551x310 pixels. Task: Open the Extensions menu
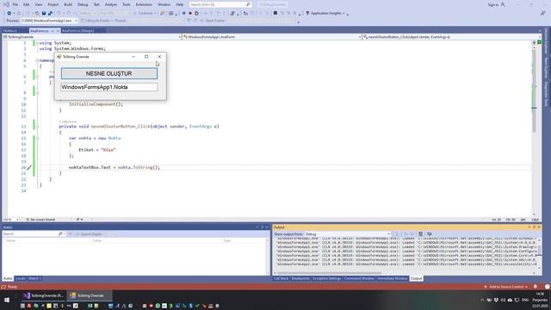point(144,4)
